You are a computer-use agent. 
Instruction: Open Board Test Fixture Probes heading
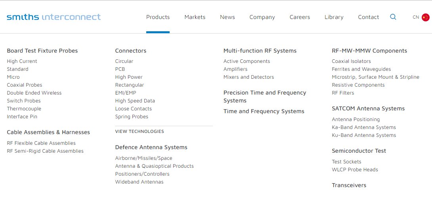42,51
